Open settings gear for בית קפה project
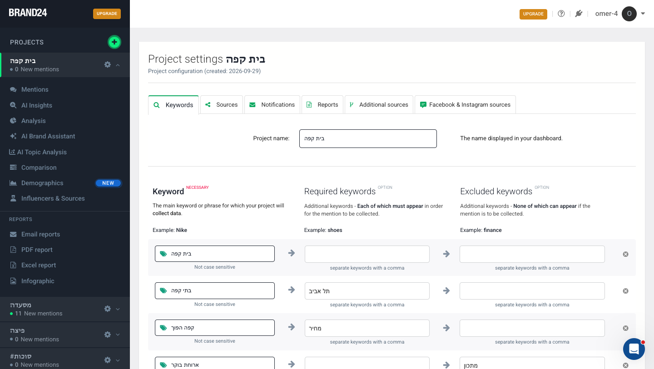The width and height of the screenshot is (654, 369). [x=108, y=64]
